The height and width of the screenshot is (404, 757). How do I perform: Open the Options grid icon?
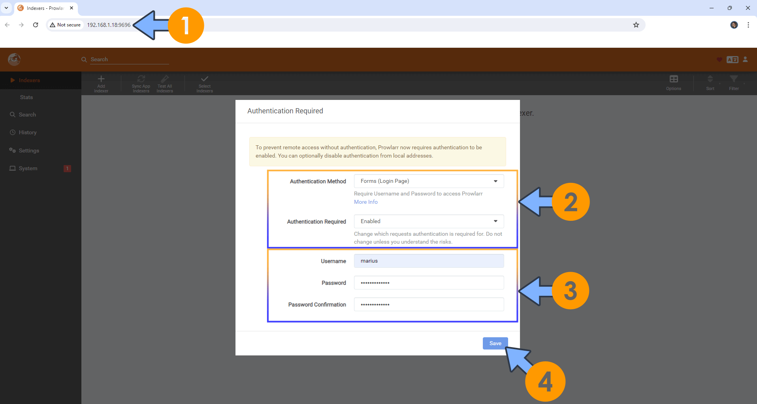click(674, 79)
